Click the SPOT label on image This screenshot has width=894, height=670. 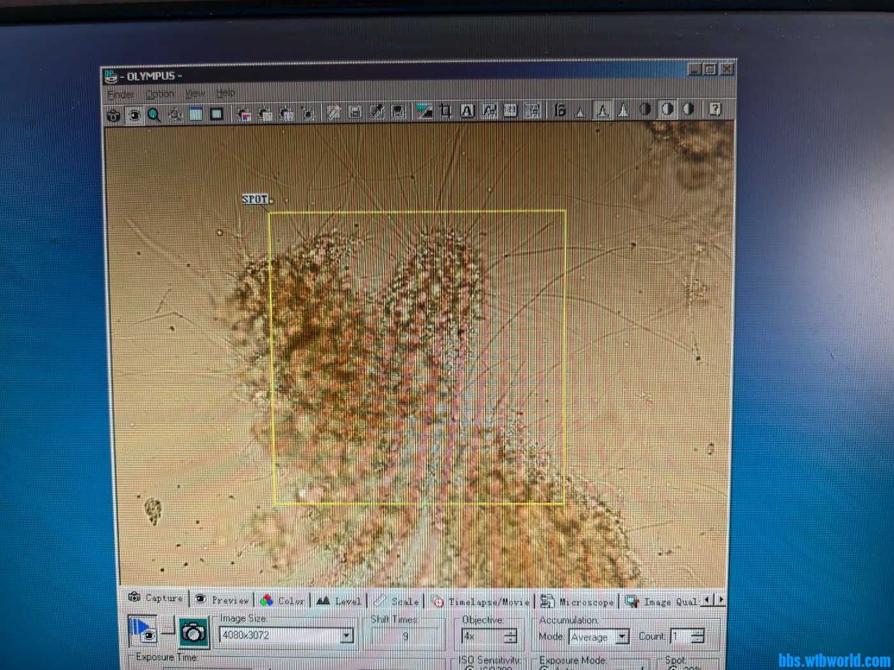255,199
